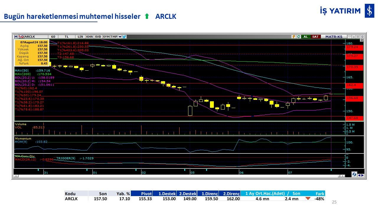Viewport: 378px width, 212px height.
Task: Open the TMP template button
Action: (114, 37)
